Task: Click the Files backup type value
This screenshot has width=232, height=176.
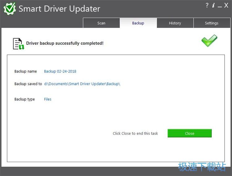Action: pyautogui.click(x=48, y=99)
